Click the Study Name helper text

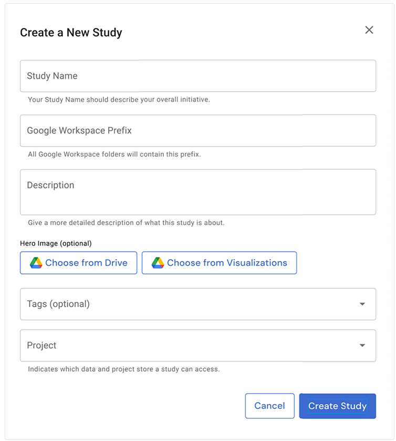tap(119, 99)
